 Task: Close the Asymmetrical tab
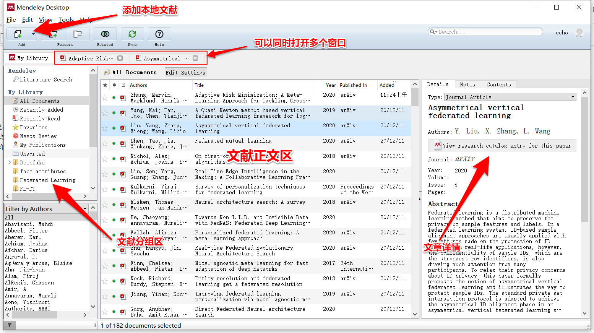click(x=195, y=58)
